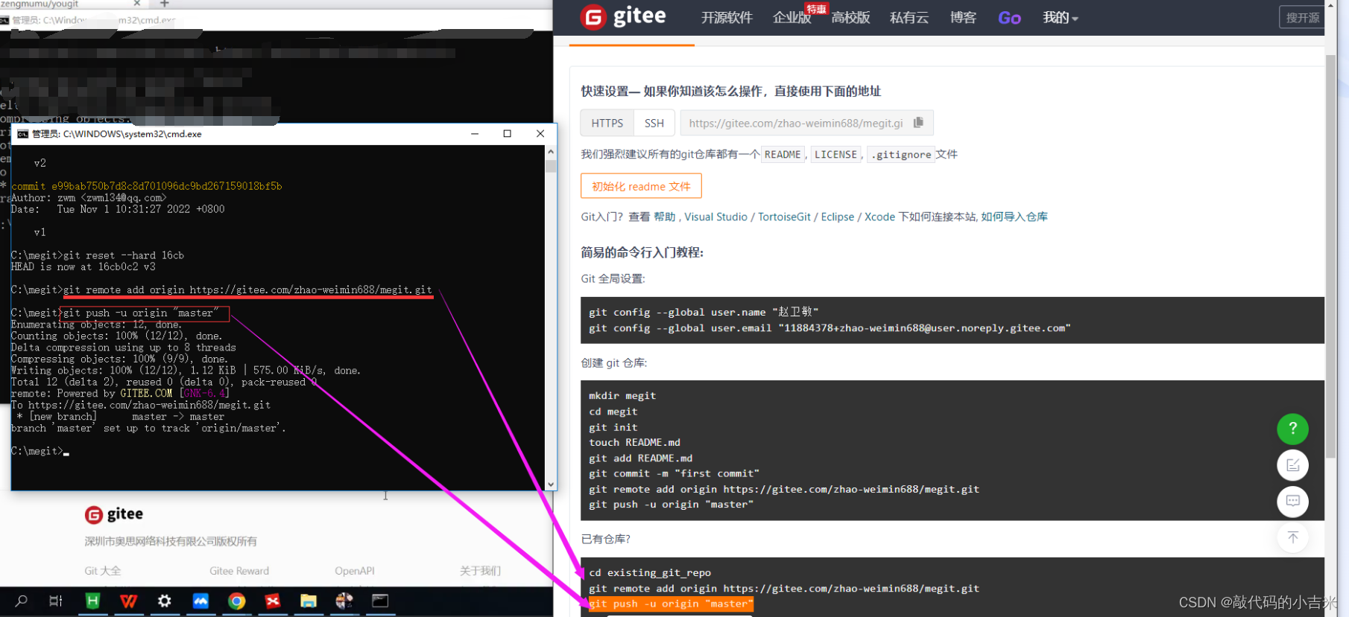Click the 'mkdir megit' tutorial line
The height and width of the screenshot is (617, 1349).
tap(622, 396)
